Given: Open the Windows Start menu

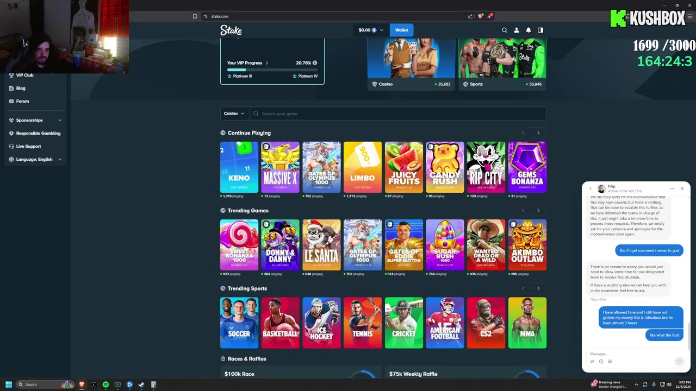Looking at the screenshot, I should pyautogui.click(x=8, y=384).
